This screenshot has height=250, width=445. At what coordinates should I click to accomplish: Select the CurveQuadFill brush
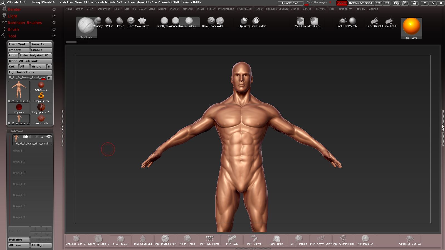tap(375, 22)
